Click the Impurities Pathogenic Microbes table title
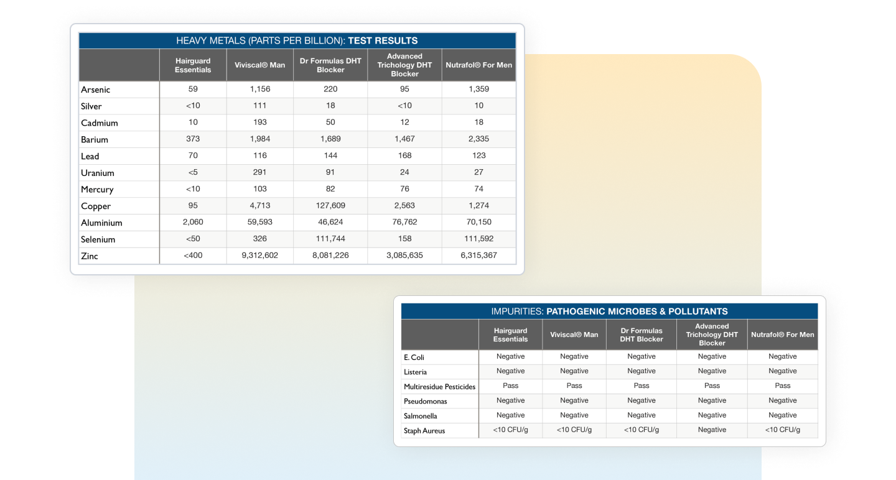The image size is (896, 480). (609, 312)
